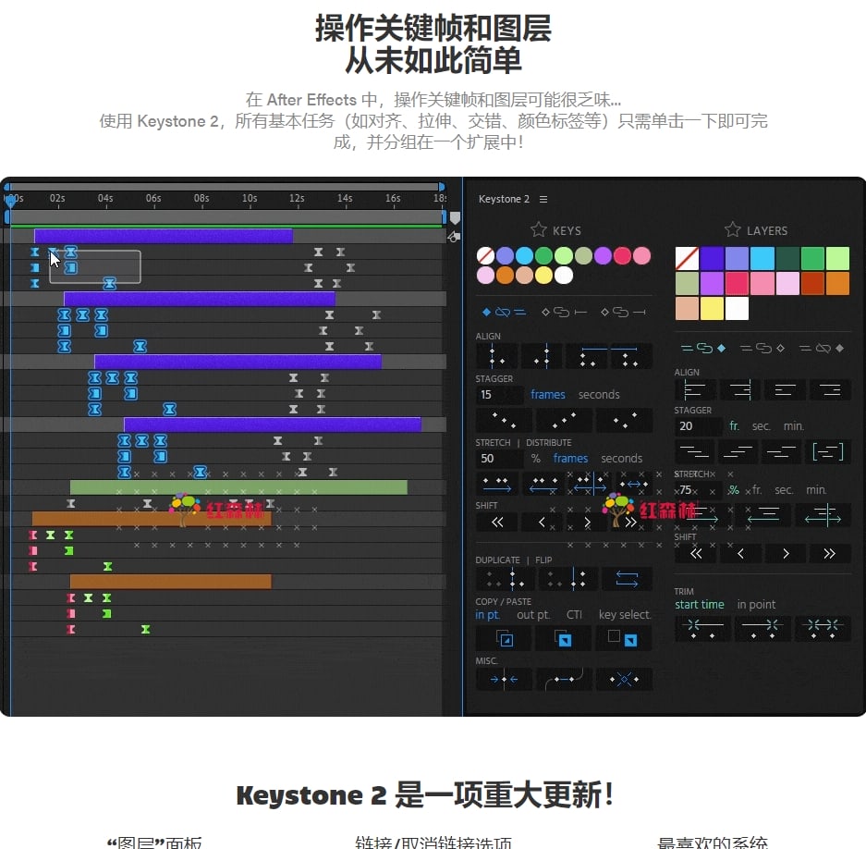Image resolution: width=866 pixels, height=849 pixels.
Task: Align keys to last keyframe icon
Action: tap(542, 356)
